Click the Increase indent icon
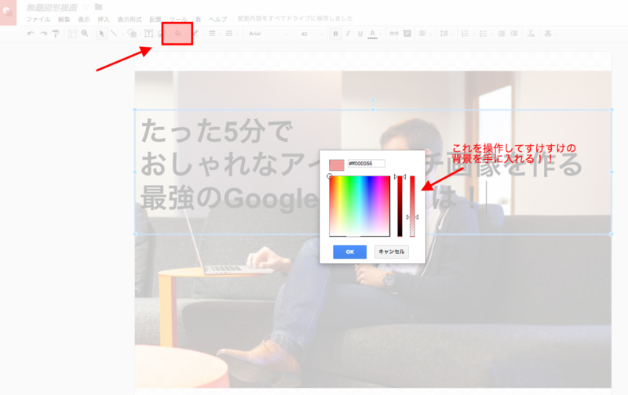The image size is (628, 395). coord(514,34)
